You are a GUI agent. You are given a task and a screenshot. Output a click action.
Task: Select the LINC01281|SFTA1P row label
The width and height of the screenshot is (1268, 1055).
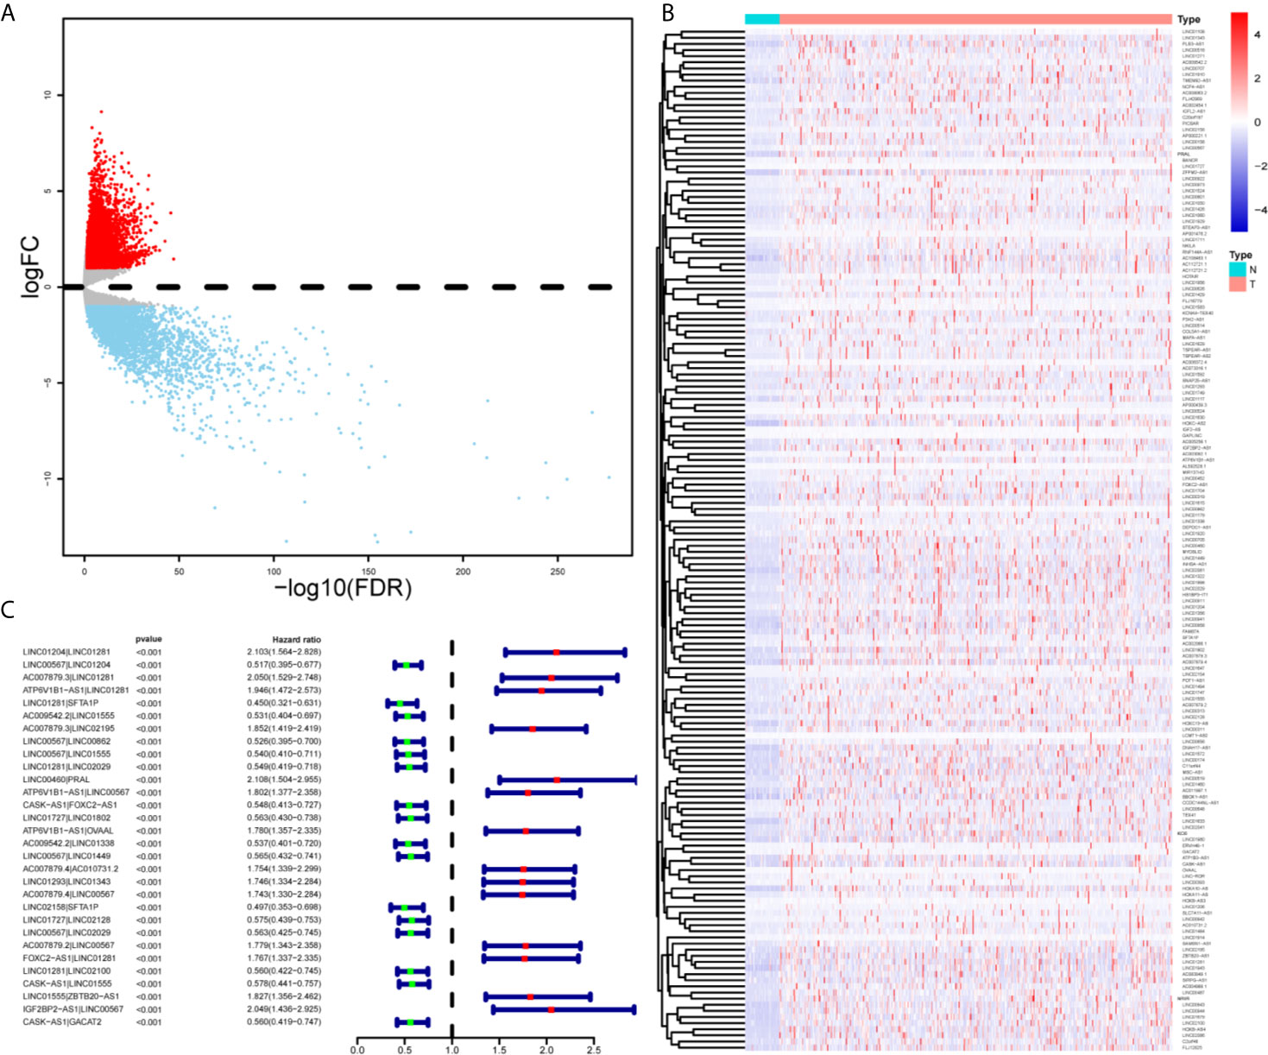click(x=60, y=704)
